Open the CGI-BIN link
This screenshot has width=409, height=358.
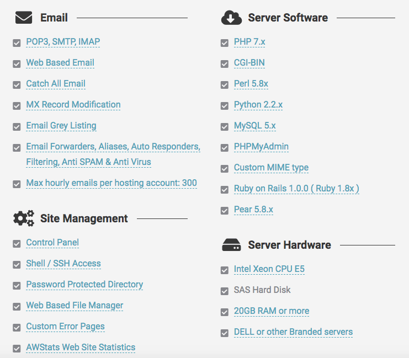pyautogui.click(x=249, y=62)
